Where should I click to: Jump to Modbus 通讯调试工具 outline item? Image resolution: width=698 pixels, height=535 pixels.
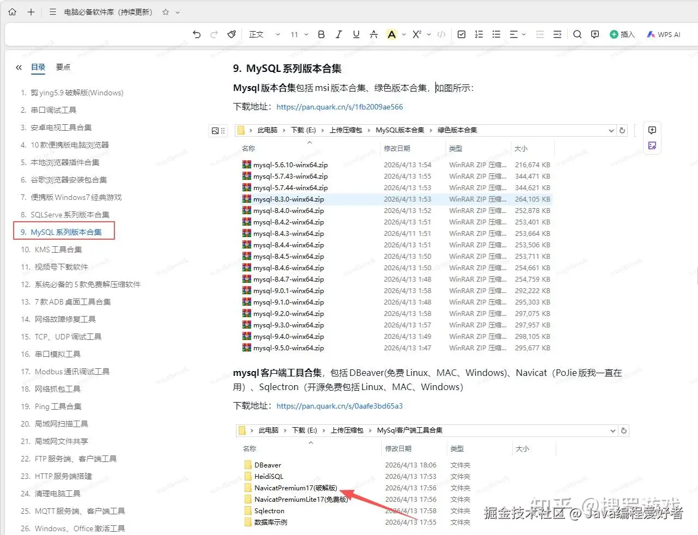tap(72, 372)
